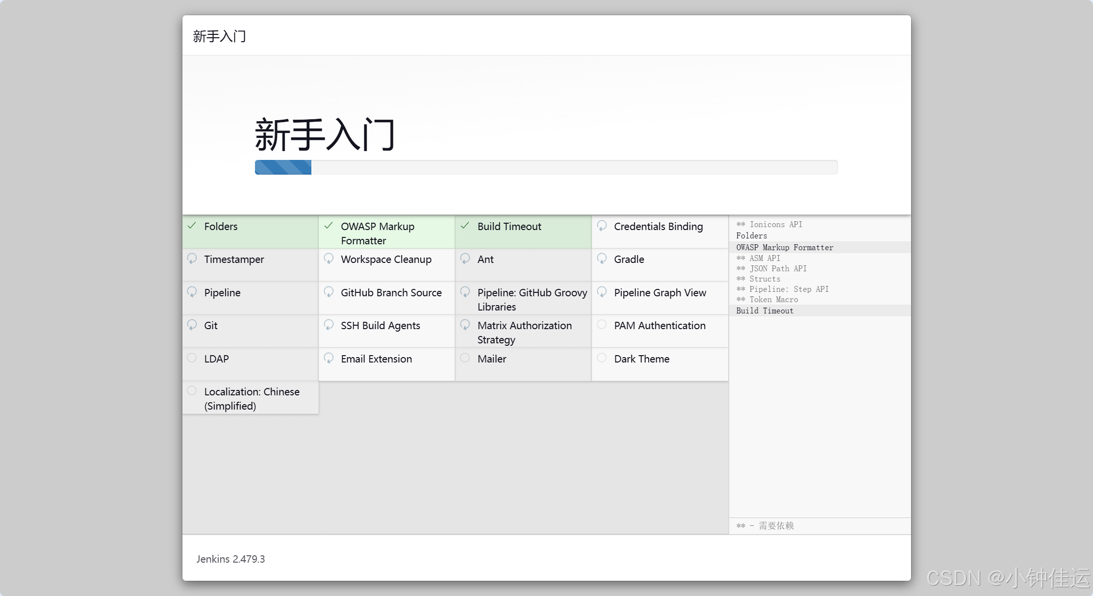Select the Gradle plugin label

pyautogui.click(x=629, y=259)
